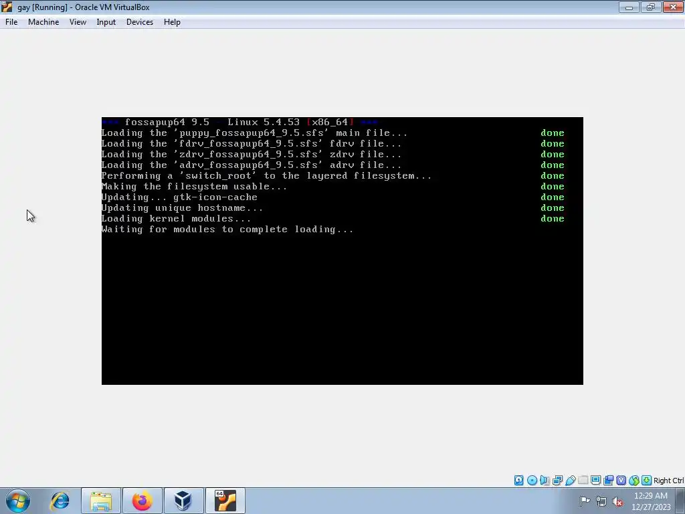Click the 'Loading kernel modules...' line
The width and height of the screenshot is (685, 514).
click(176, 219)
